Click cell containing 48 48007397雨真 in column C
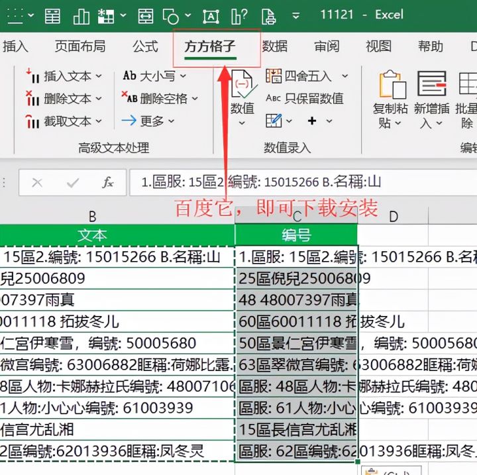Screen dimensions: 477x475 (x=297, y=299)
